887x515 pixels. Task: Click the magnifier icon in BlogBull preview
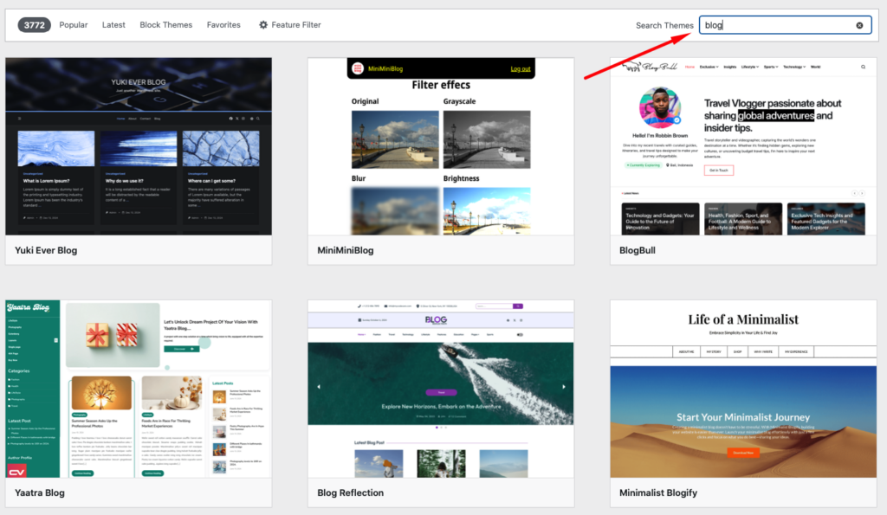[863, 67]
